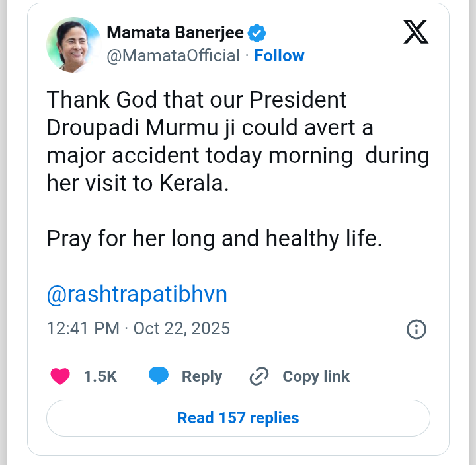Image resolution: width=476 pixels, height=465 pixels.
Task: Click the Oct 22, 2025 date
Action: tap(182, 328)
